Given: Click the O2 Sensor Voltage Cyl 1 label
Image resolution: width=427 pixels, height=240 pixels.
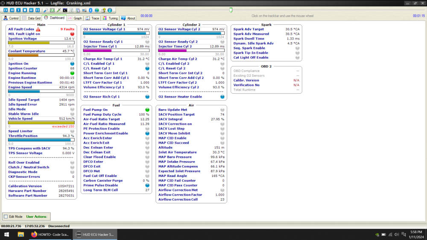Looking at the screenshot, I should point(104,29).
